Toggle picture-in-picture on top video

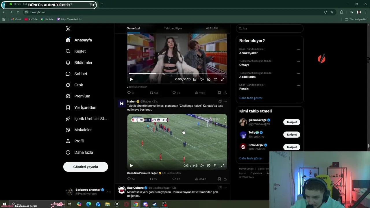[216, 79]
